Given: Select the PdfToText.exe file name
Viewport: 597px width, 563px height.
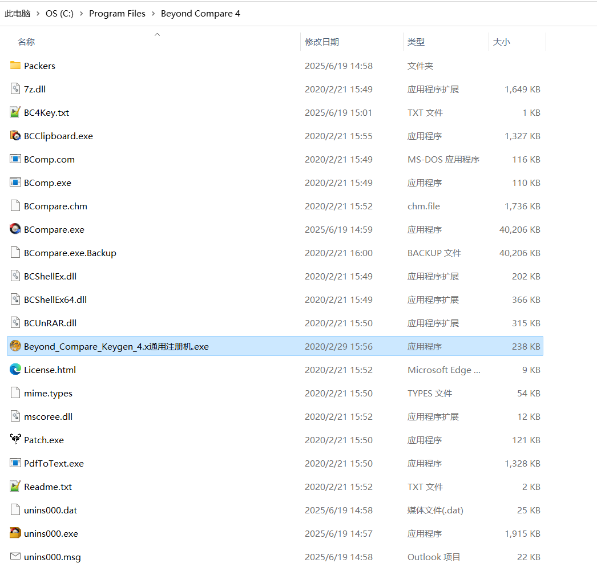Looking at the screenshot, I should point(54,464).
